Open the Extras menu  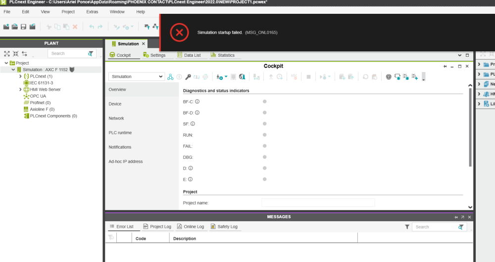[x=92, y=11]
